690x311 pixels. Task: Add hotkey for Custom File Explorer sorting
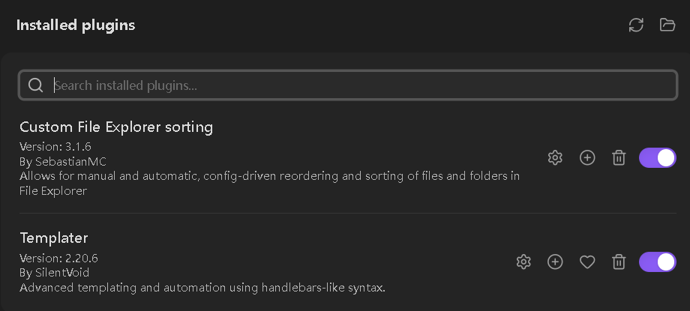[x=587, y=157]
